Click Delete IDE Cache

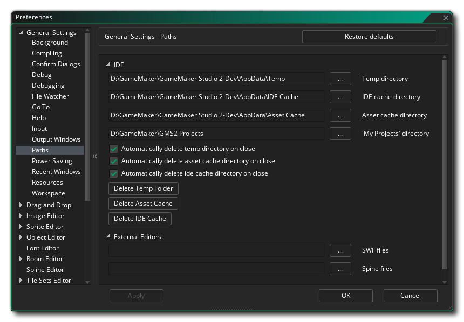point(140,219)
